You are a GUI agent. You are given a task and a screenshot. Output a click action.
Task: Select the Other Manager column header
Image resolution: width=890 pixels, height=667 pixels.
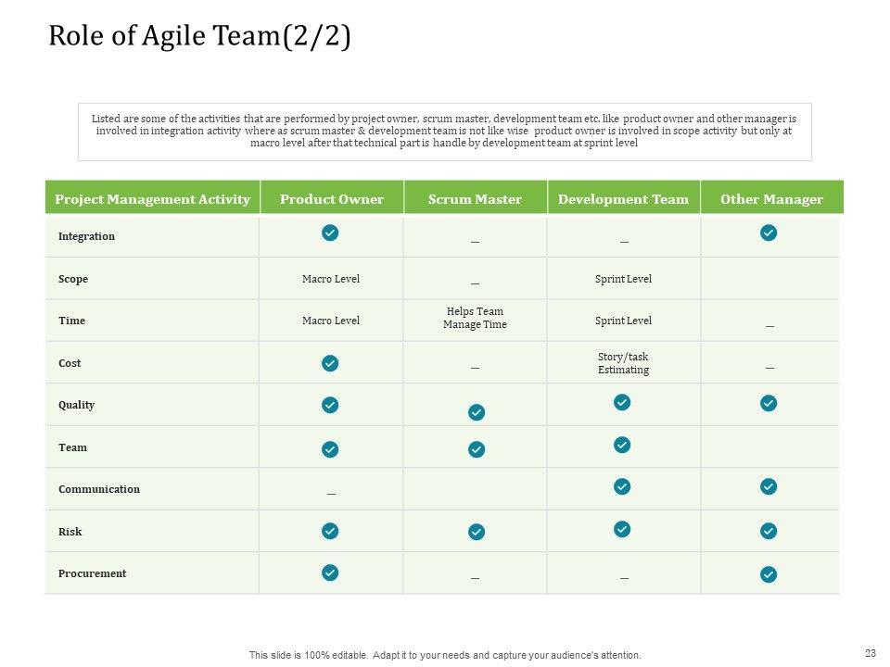coord(771,199)
